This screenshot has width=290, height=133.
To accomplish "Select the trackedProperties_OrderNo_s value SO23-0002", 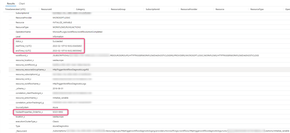I will (x=58, y=112).
